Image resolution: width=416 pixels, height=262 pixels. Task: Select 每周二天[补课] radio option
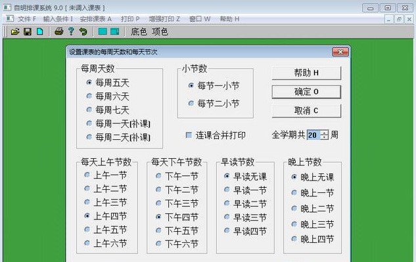118,137
